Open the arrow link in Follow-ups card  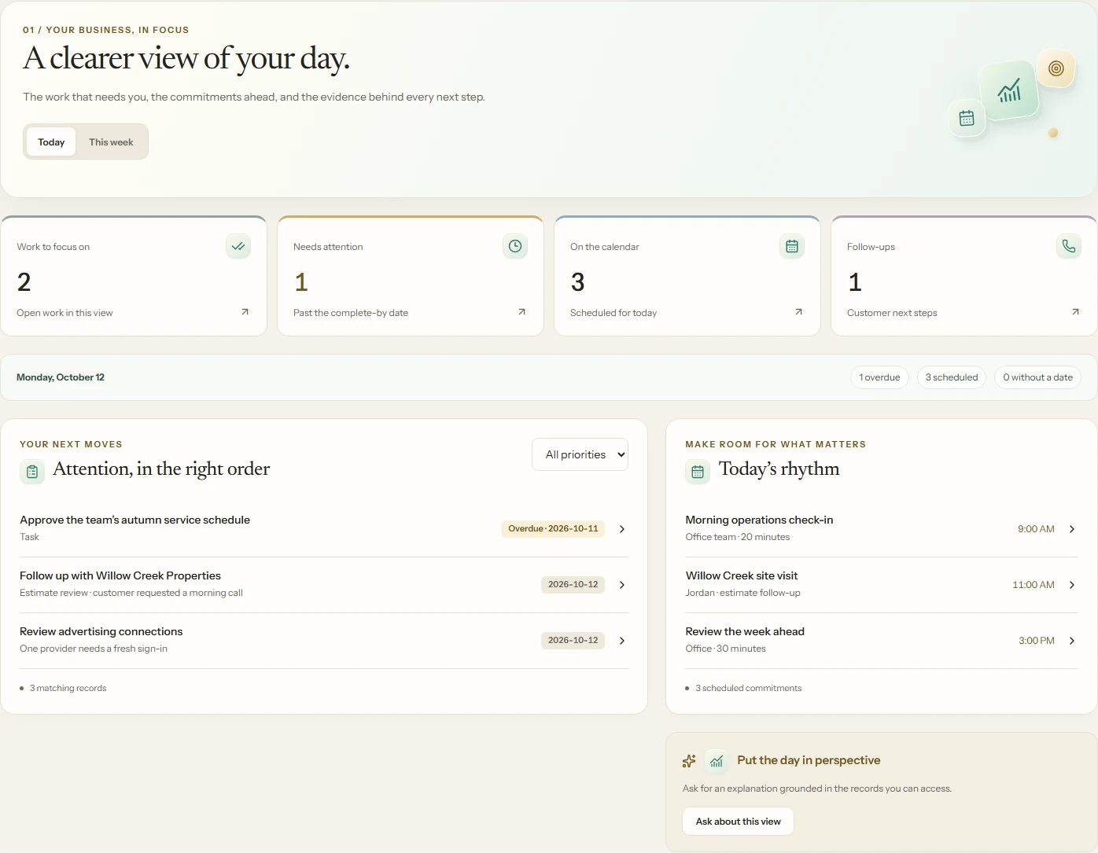pos(1075,312)
